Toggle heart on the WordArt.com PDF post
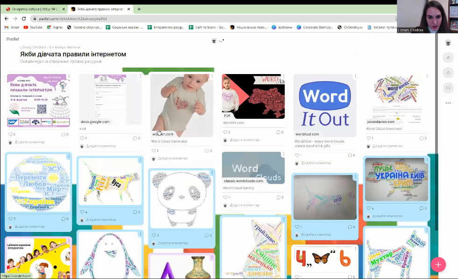 (226, 132)
